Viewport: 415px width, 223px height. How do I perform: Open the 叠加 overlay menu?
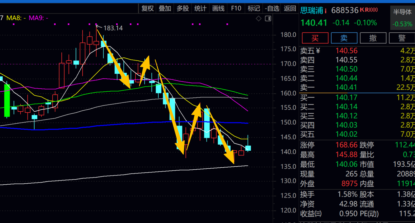point(165,8)
